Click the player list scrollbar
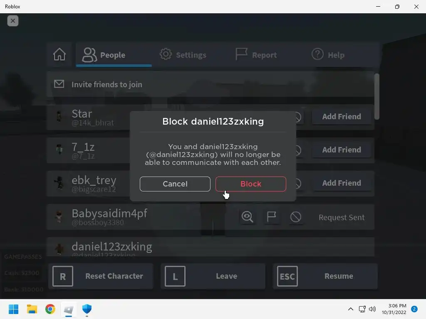426x319 pixels. pos(377,96)
